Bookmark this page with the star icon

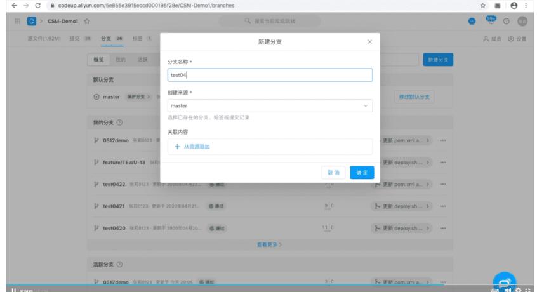pyautogui.click(x=483, y=6)
